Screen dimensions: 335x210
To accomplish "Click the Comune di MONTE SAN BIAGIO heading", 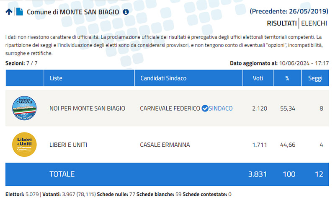I will (73, 12).
